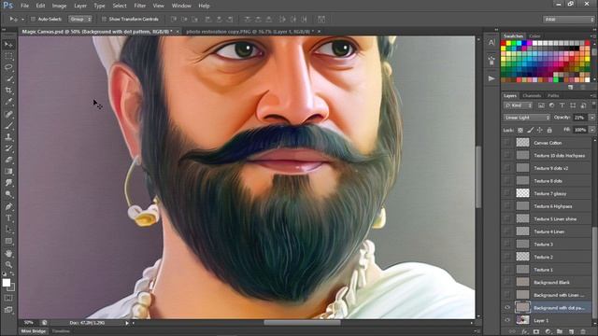Open the File menu
The width and height of the screenshot is (598, 336).
25,6
